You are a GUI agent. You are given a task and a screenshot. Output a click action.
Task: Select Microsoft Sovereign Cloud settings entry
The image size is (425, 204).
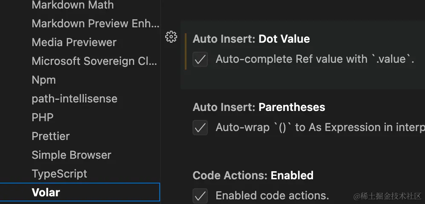coord(95,61)
